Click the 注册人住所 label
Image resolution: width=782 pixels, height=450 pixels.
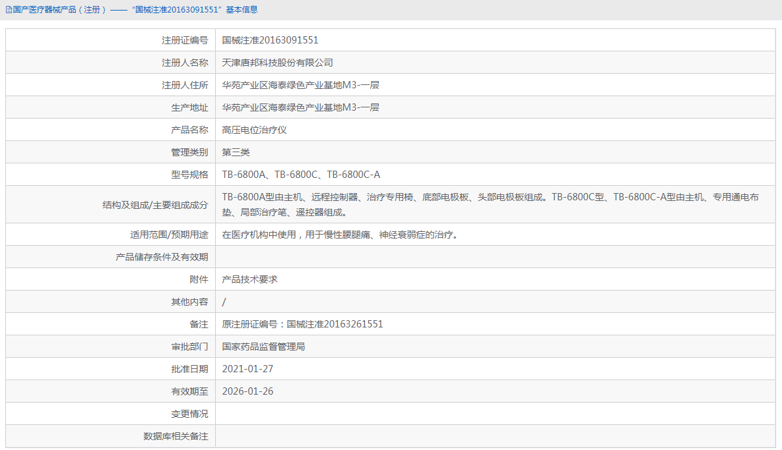coord(185,85)
